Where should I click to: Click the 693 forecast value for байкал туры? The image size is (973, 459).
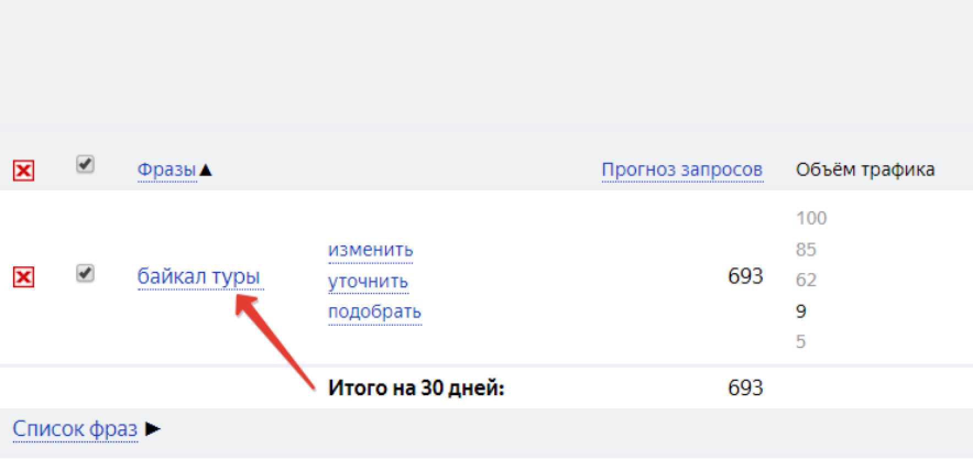[x=745, y=276]
